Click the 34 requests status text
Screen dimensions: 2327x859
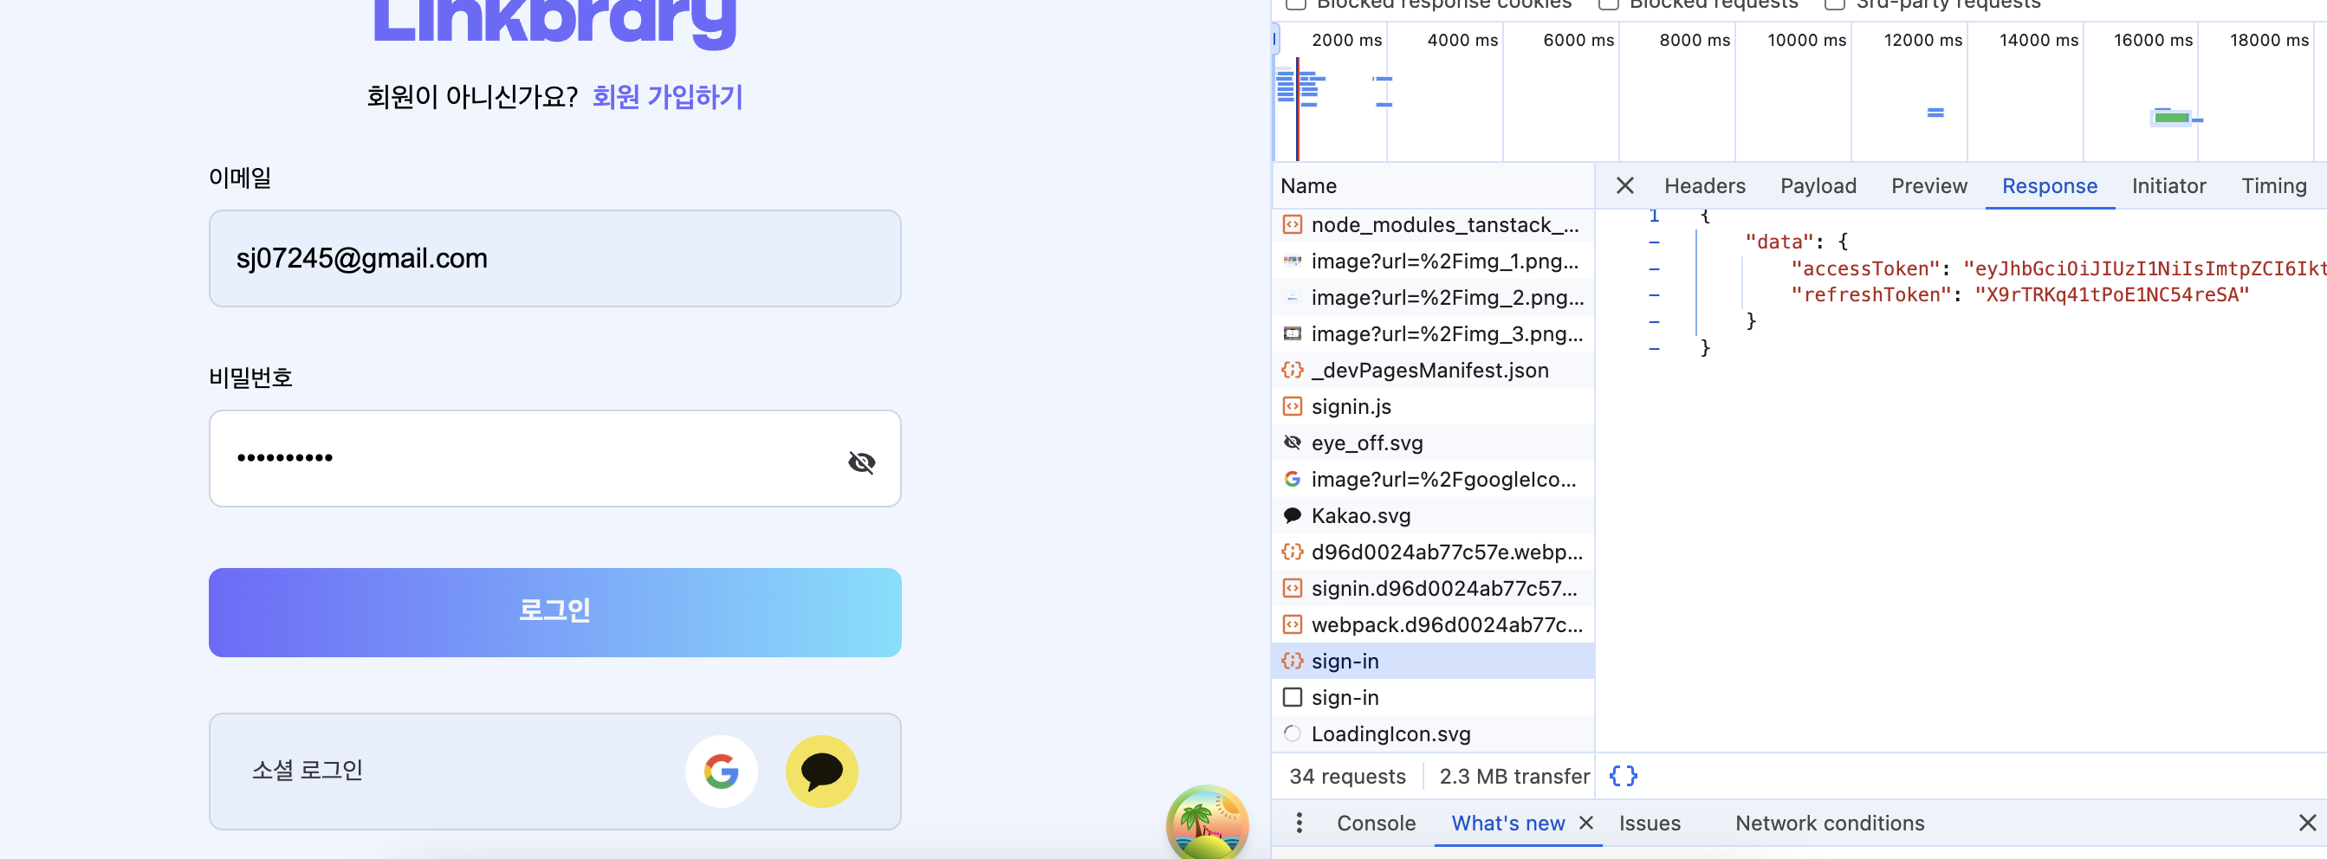point(1347,776)
